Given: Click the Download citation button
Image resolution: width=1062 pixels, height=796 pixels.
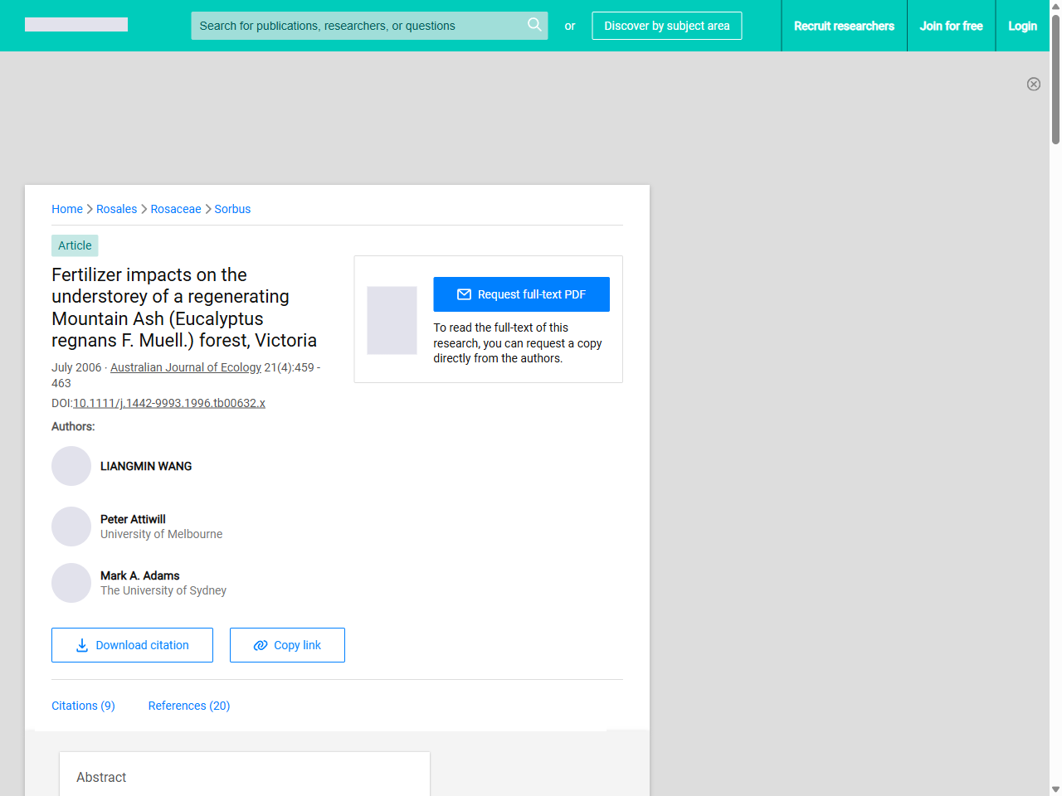Looking at the screenshot, I should tap(132, 645).
